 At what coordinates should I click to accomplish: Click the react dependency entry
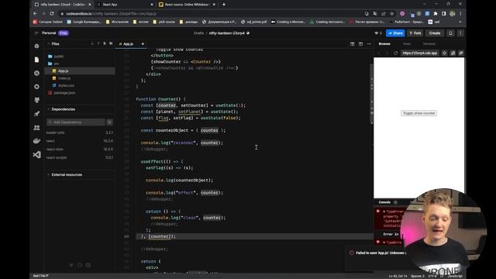click(80, 141)
